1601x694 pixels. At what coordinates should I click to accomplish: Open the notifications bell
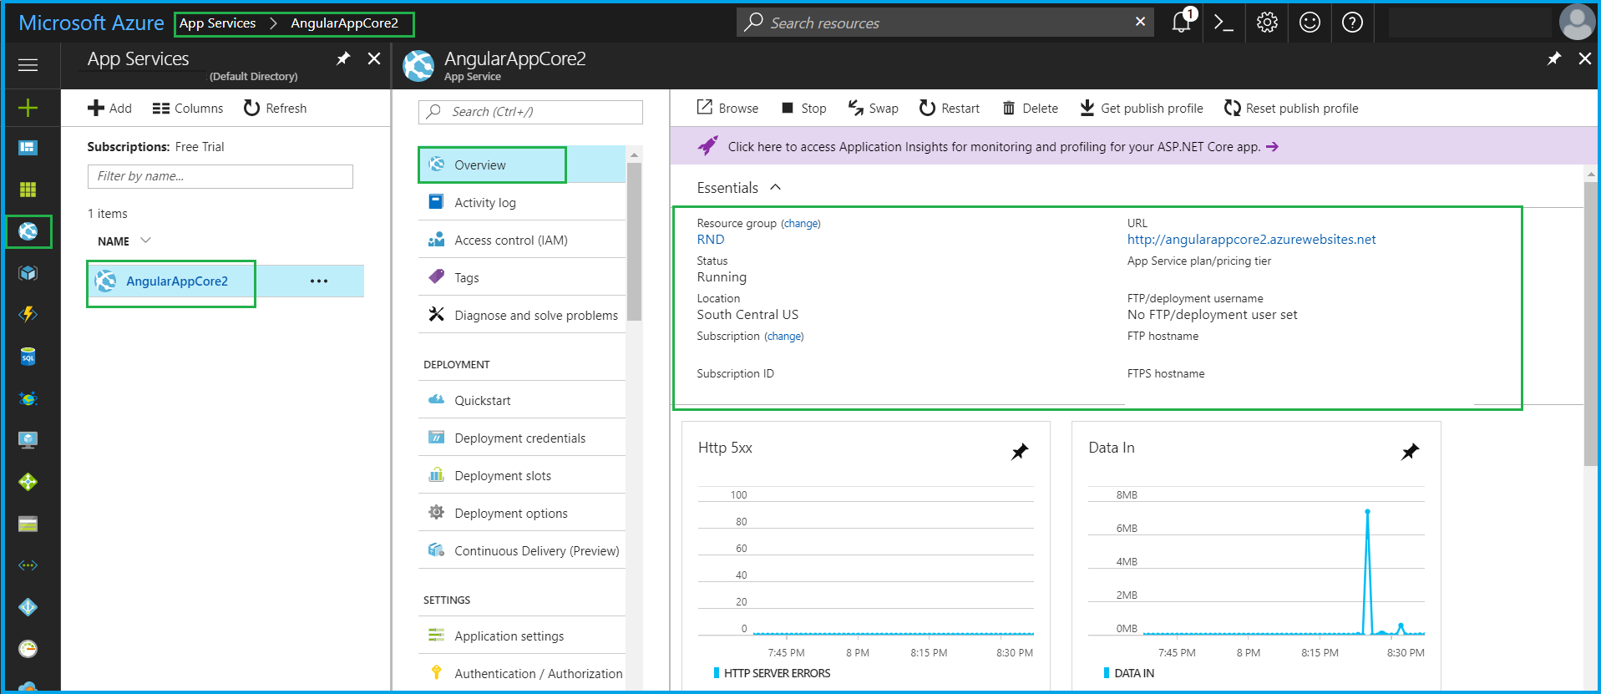coord(1181,23)
